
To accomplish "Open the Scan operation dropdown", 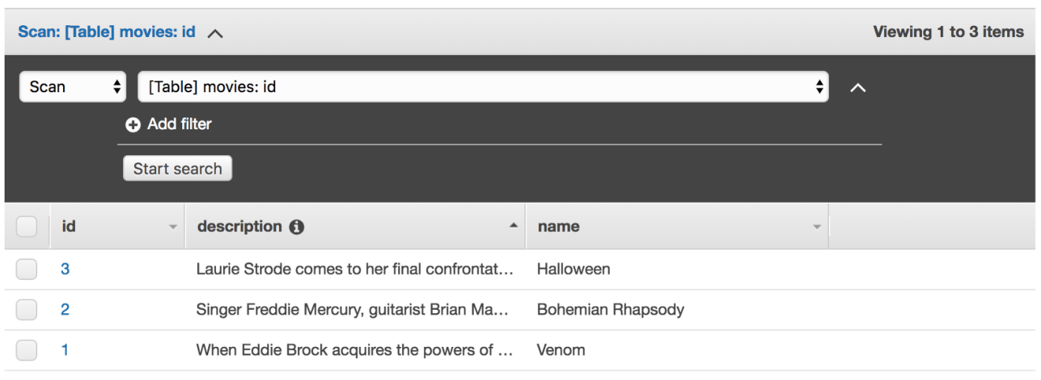I will tap(73, 87).
